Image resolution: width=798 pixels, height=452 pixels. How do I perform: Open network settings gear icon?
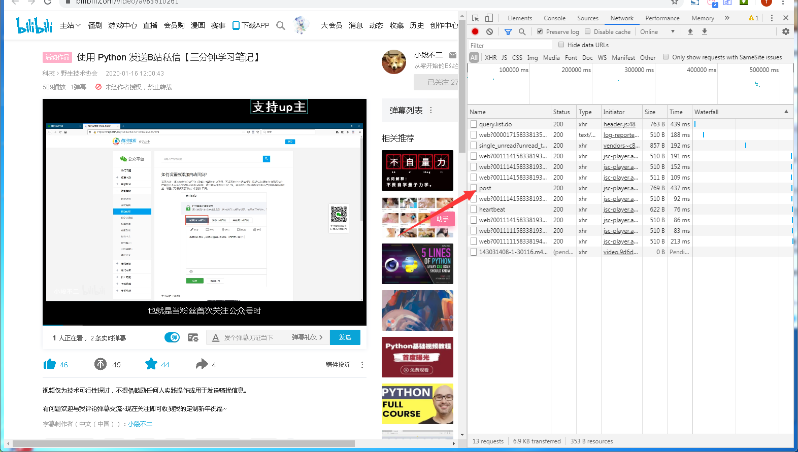click(786, 31)
